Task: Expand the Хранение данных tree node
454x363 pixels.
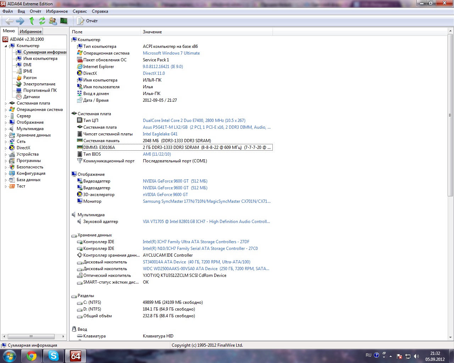Action: (x=6, y=135)
